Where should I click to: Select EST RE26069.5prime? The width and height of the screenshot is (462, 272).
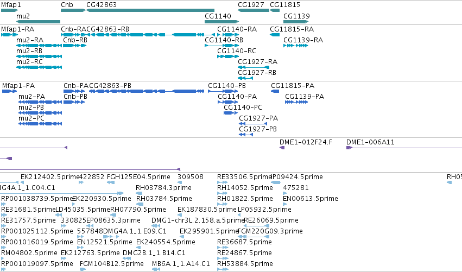click(256, 226)
